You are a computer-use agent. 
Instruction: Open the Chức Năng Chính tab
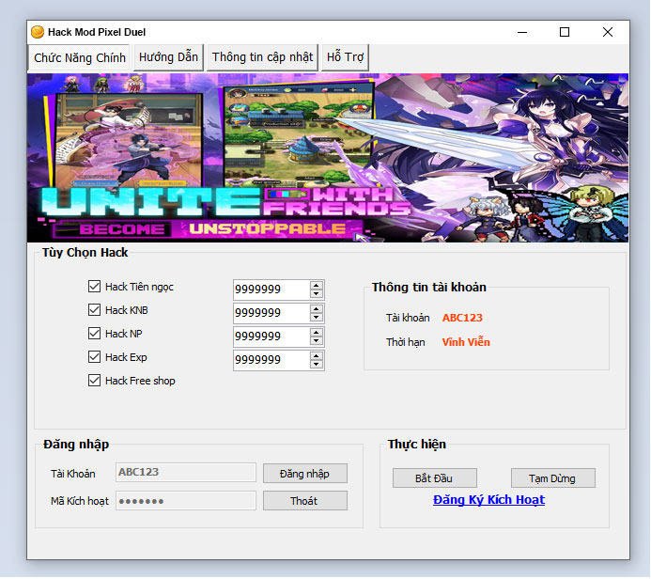tap(79, 57)
